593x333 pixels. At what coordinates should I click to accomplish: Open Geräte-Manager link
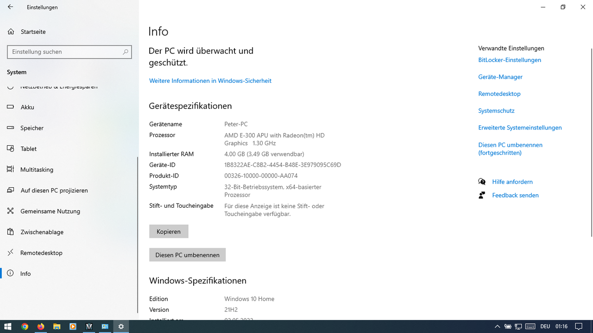click(x=500, y=77)
